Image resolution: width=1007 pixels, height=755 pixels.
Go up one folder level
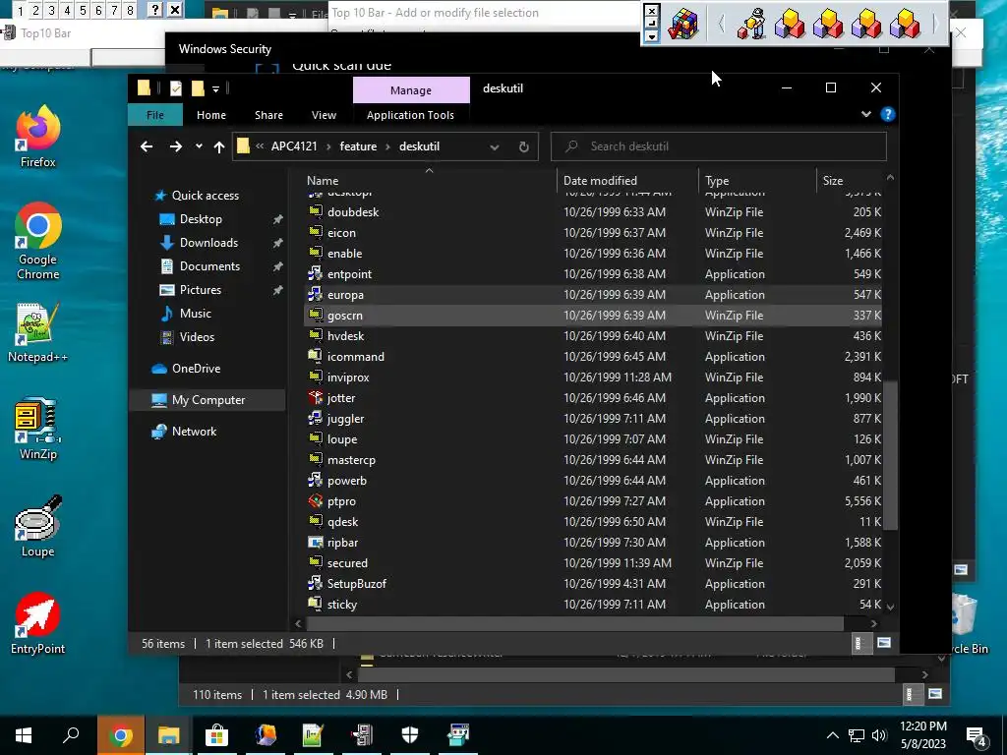pyautogui.click(x=219, y=146)
